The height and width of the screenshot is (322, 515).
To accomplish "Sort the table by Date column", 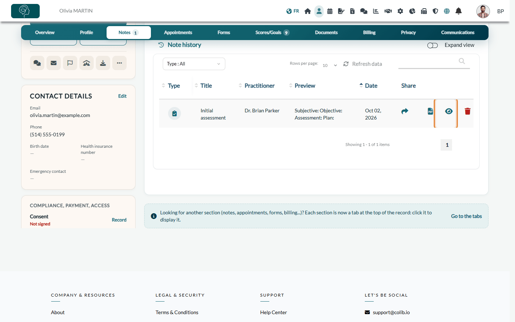I will [x=368, y=86].
